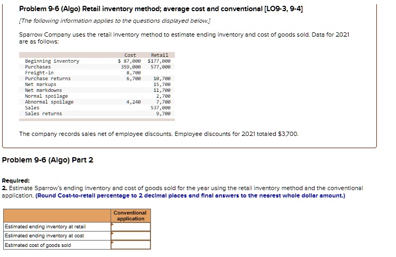Click the Estimated cost of goods sold input
The width and height of the screenshot is (396, 257).
pos(131,245)
